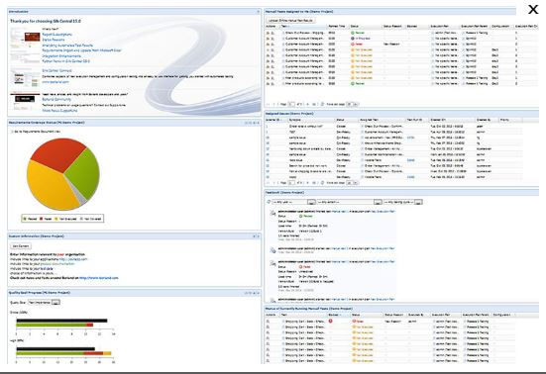Open the Manual Tests rows-per-page dropdown
546x374 pixels.
353,104
